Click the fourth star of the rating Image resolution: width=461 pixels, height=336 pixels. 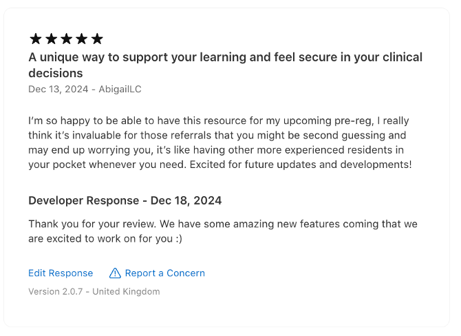[81, 39]
